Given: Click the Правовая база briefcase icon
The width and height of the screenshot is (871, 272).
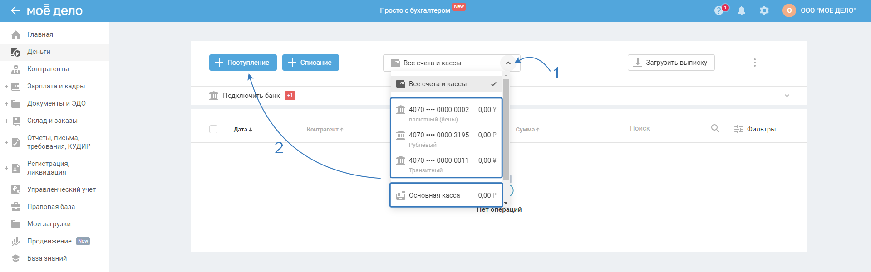Looking at the screenshot, I should 16,207.
